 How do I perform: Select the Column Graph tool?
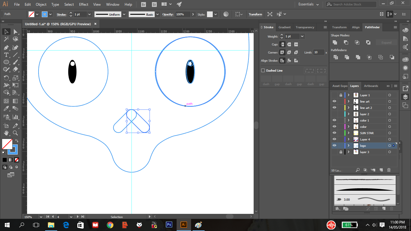(15, 117)
